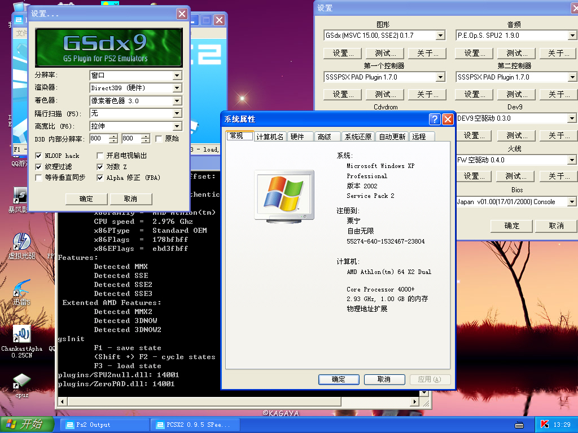Confirm 系统属性 with the 确定 button
Viewport: 578px width, 433px height.
(339, 379)
